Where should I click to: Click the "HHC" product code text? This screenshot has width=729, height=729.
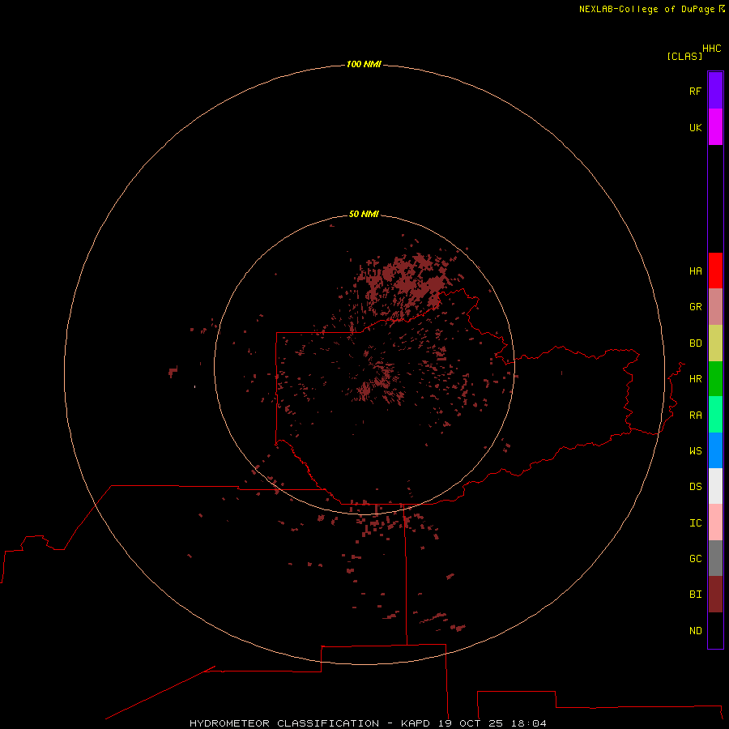711,49
